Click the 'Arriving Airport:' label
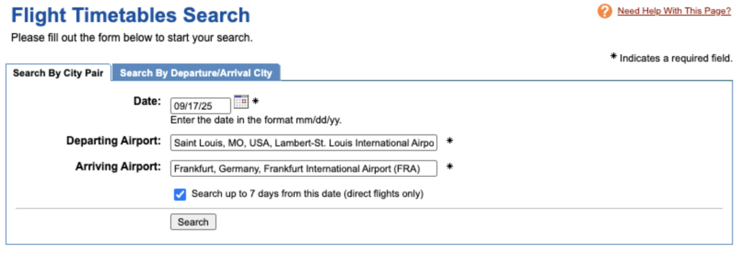The image size is (738, 254). coord(118,167)
